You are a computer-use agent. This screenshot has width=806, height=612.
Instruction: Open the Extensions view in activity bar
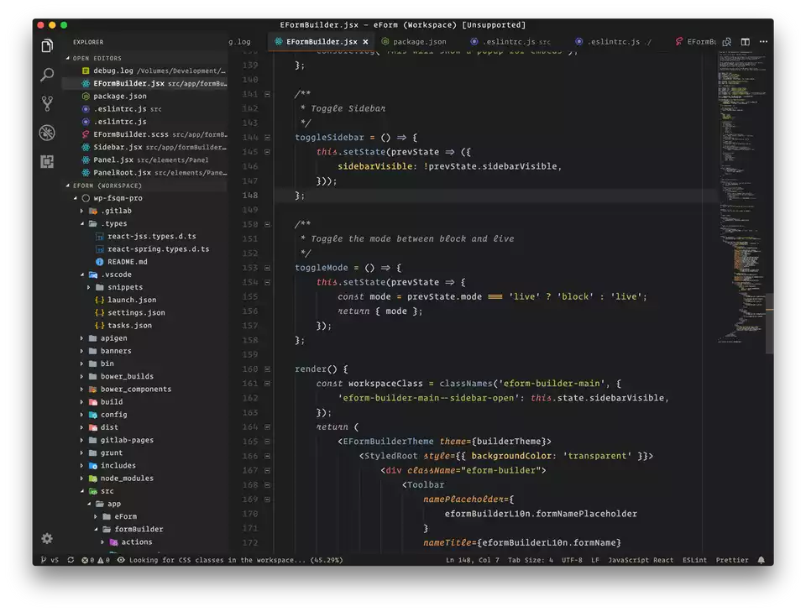[47, 162]
